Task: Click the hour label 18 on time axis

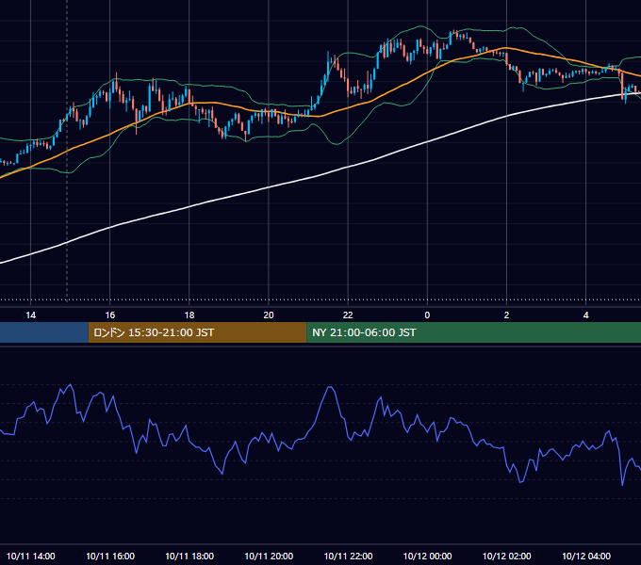Action: click(x=189, y=315)
